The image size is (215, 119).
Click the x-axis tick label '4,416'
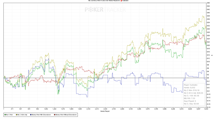pyautogui.click(x=182, y=109)
